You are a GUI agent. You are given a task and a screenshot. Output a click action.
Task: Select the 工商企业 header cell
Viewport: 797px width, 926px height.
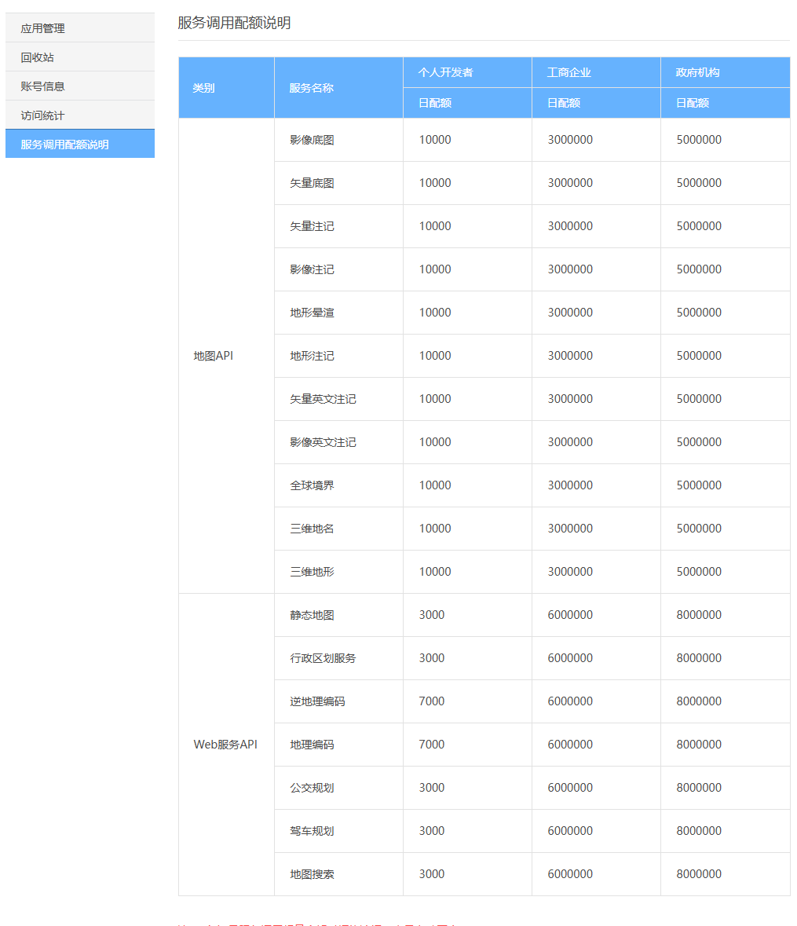coord(569,72)
